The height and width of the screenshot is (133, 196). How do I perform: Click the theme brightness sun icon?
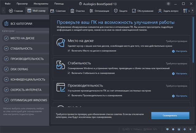pyautogui.click(x=168, y=4)
